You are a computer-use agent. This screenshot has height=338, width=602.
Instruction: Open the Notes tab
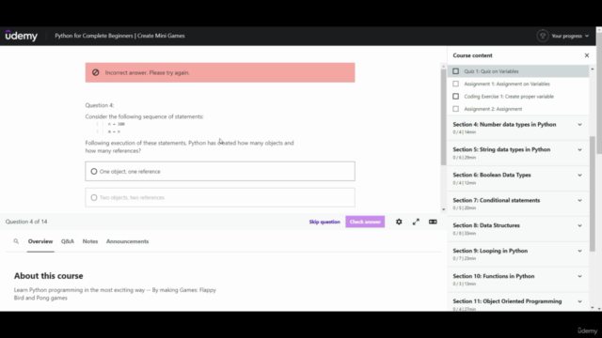click(90, 241)
